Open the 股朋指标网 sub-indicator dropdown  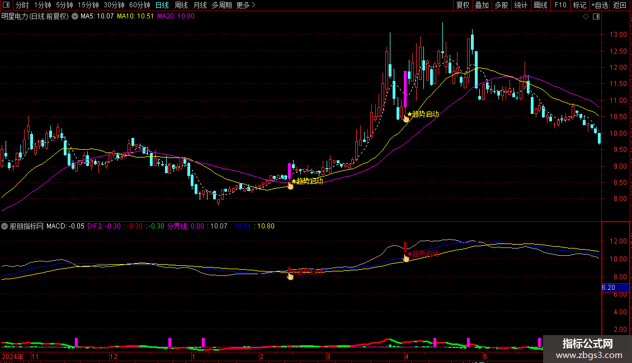(x=4, y=226)
